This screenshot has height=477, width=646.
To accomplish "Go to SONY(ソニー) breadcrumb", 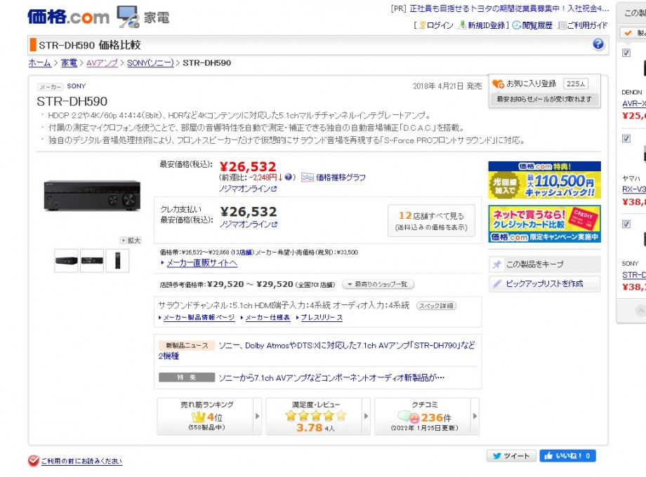I will pyautogui.click(x=150, y=63).
